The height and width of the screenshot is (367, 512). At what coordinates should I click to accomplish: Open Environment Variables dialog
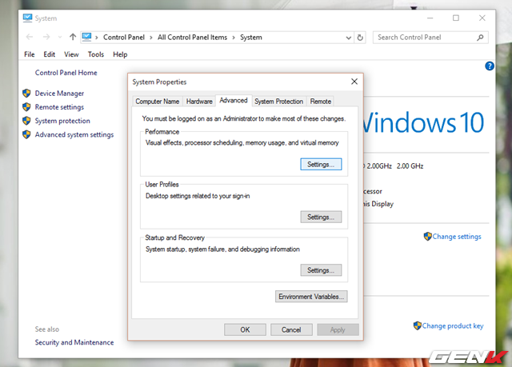pos(311,297)
